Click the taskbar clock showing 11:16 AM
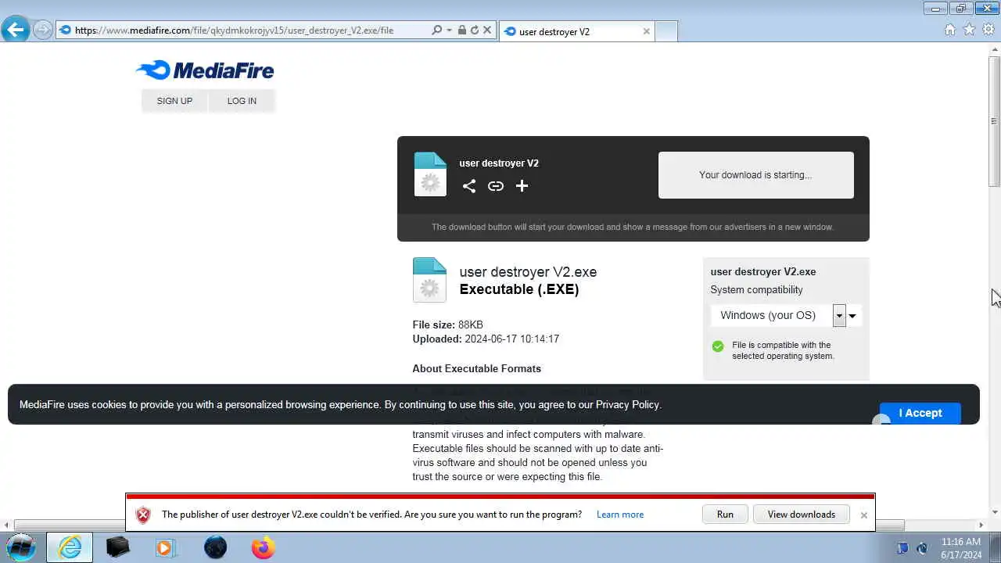Screen dimensions: 1001x563 [x=961, y=541]
